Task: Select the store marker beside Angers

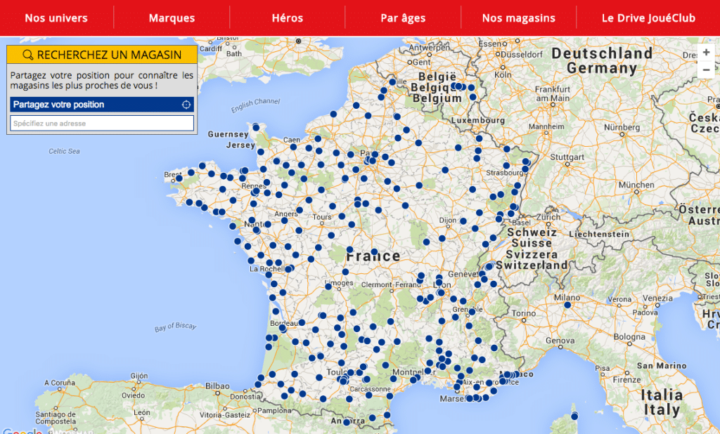Action: [300, 210]
